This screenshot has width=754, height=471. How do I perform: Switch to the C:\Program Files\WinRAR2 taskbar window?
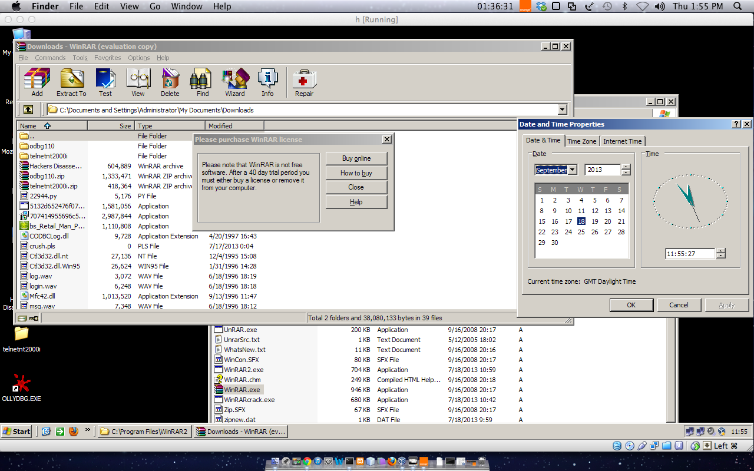(144, 431)
